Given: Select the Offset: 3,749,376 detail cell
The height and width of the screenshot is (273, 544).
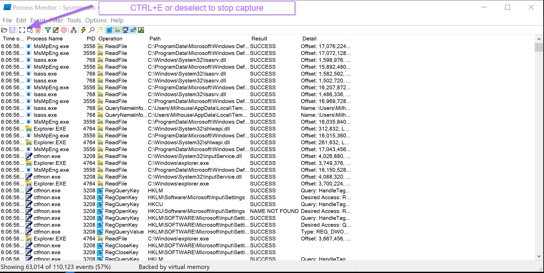Looking at the screenshot, I should [x=326, y=163].
